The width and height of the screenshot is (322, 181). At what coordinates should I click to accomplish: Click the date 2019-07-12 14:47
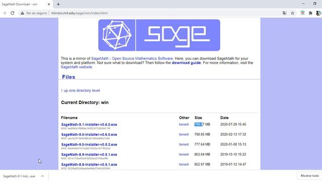tap(233, 164)
